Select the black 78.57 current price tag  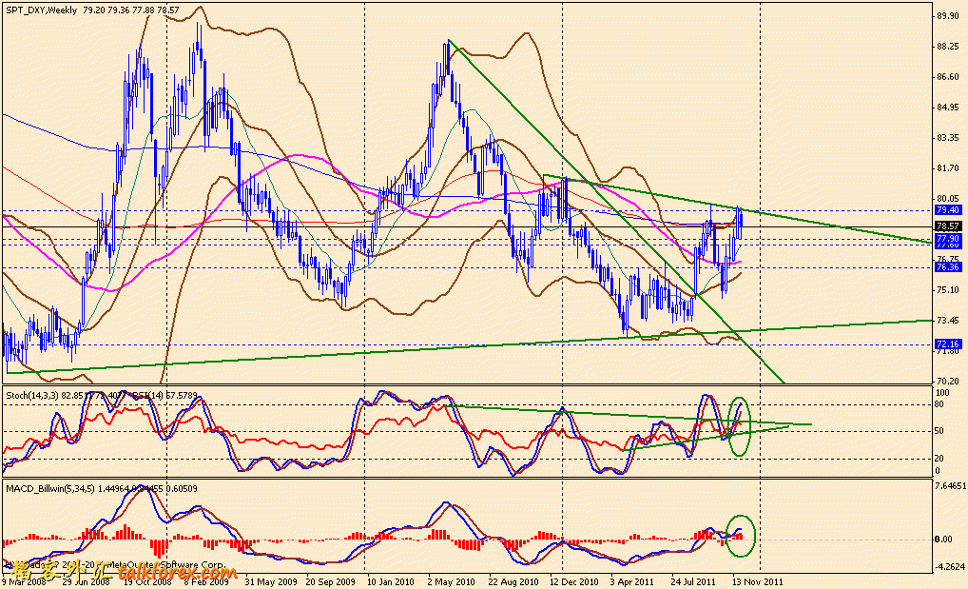(x=948, y=226)
